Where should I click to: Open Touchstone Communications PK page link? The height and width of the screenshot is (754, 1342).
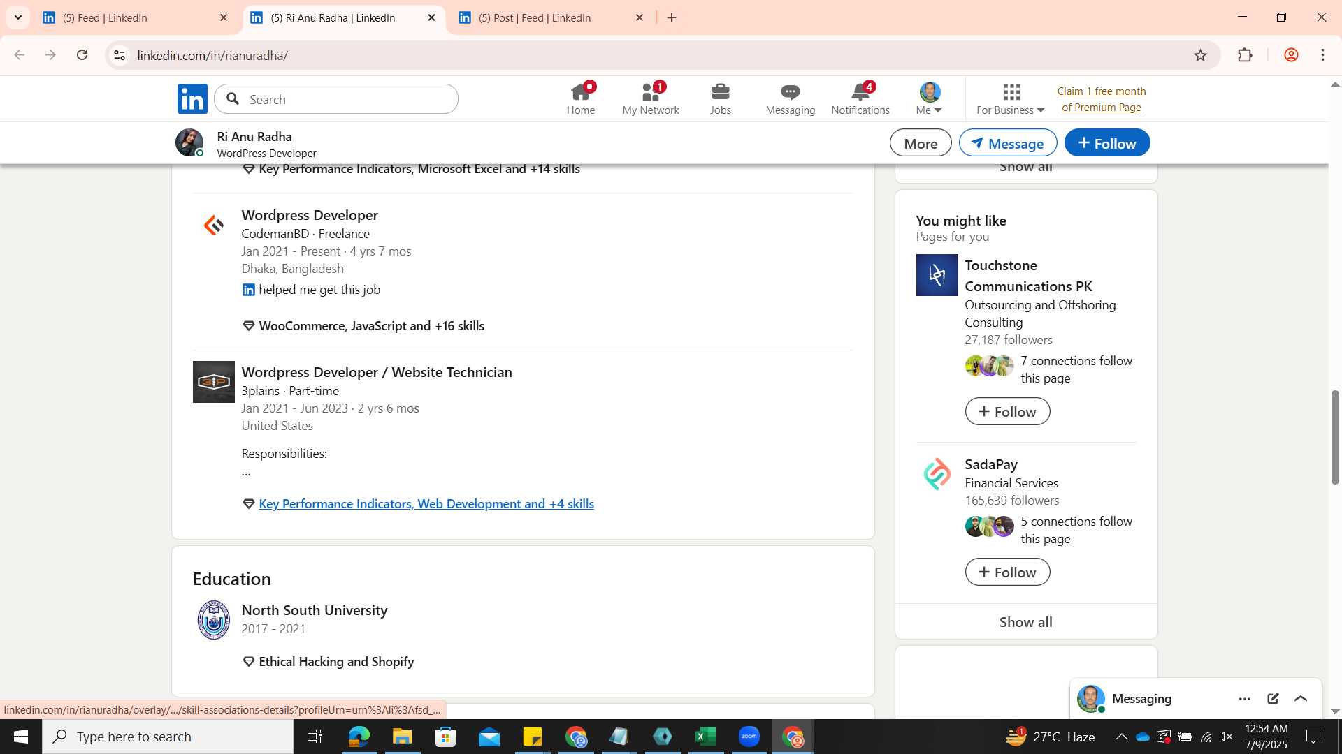point(1028,276)
